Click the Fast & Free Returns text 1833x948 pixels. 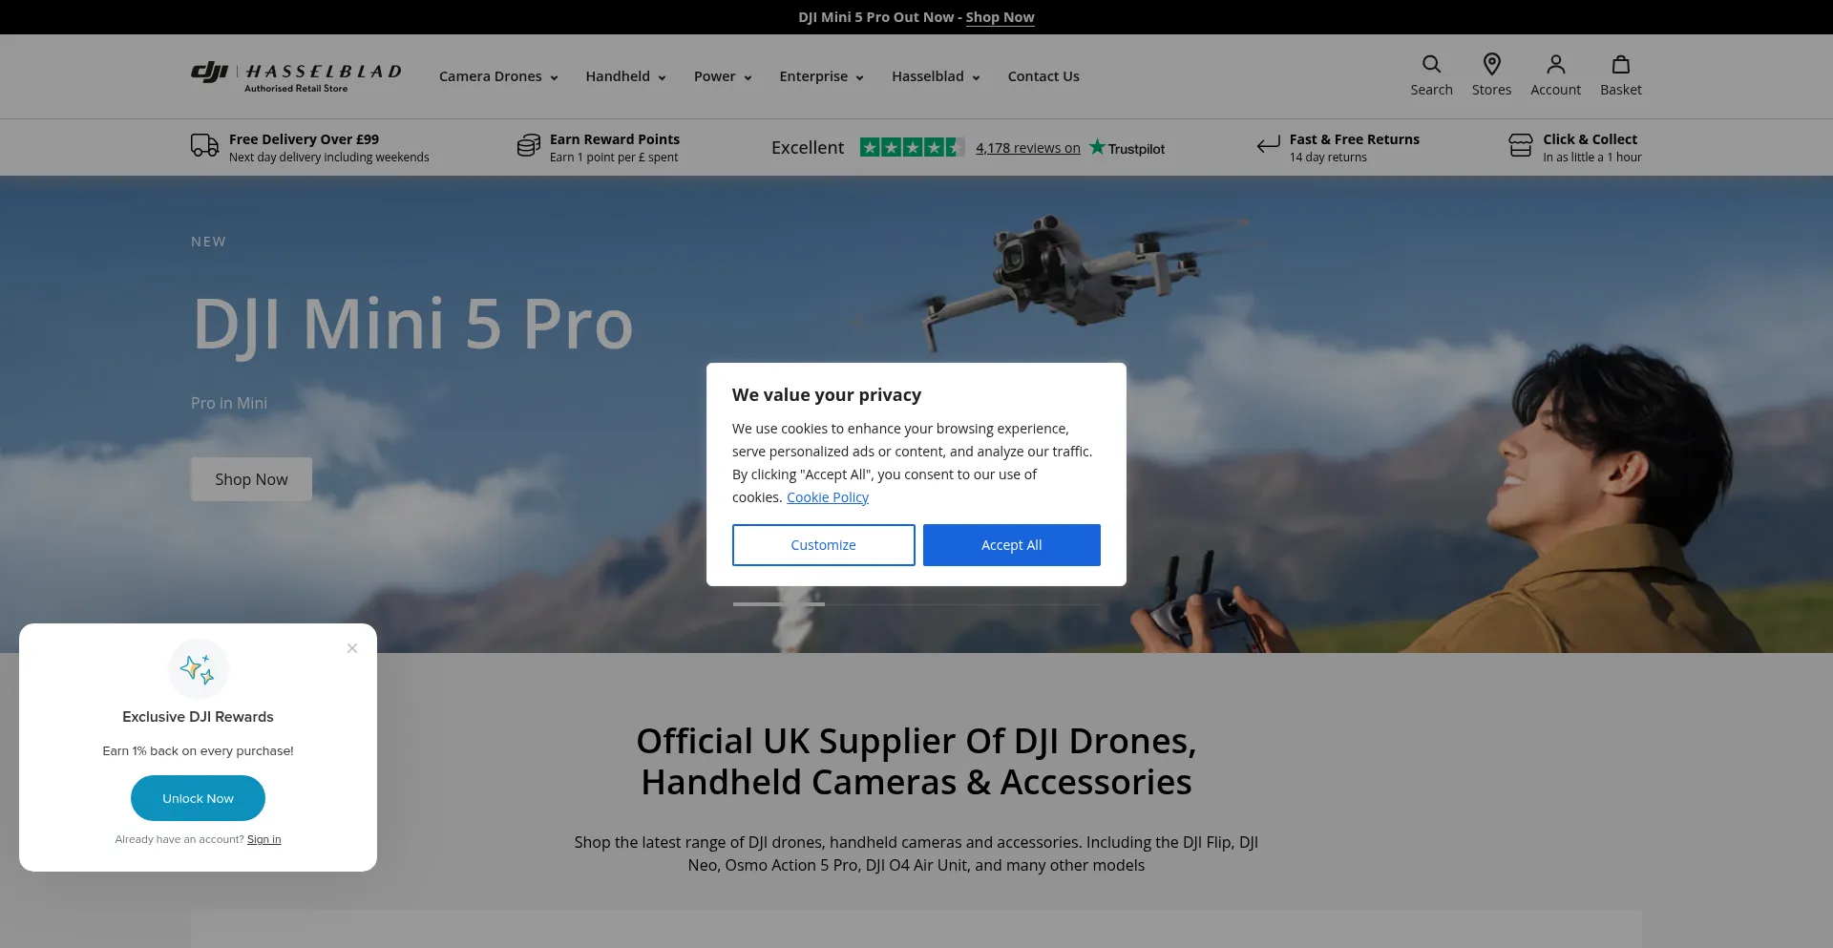tap(1354, 139)
